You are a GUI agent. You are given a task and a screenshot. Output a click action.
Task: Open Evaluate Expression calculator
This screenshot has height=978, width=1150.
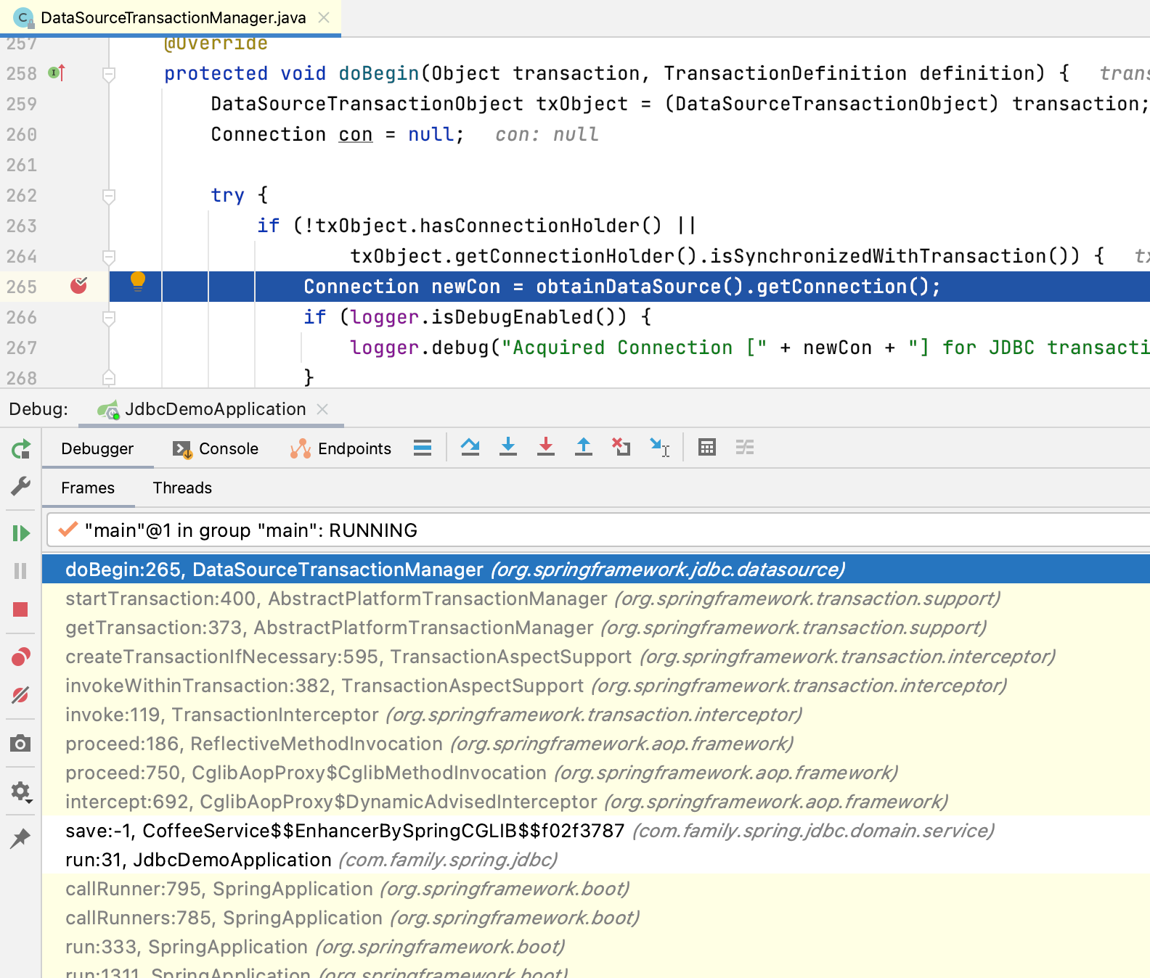click(x=707, y=448)
